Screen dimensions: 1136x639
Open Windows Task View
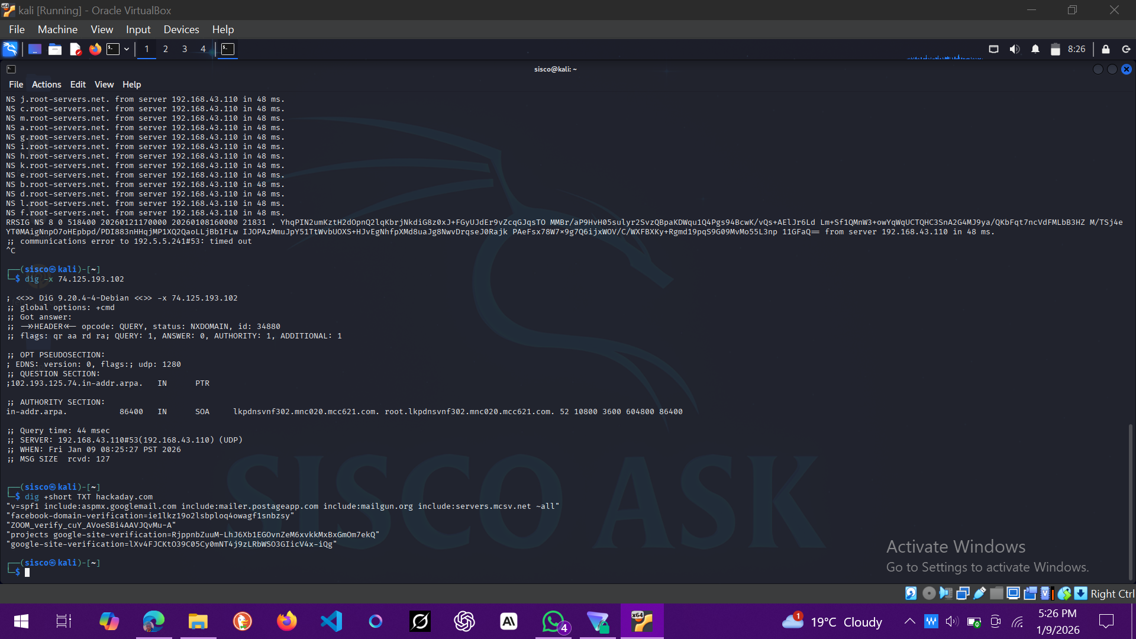[x=63, y=621]
